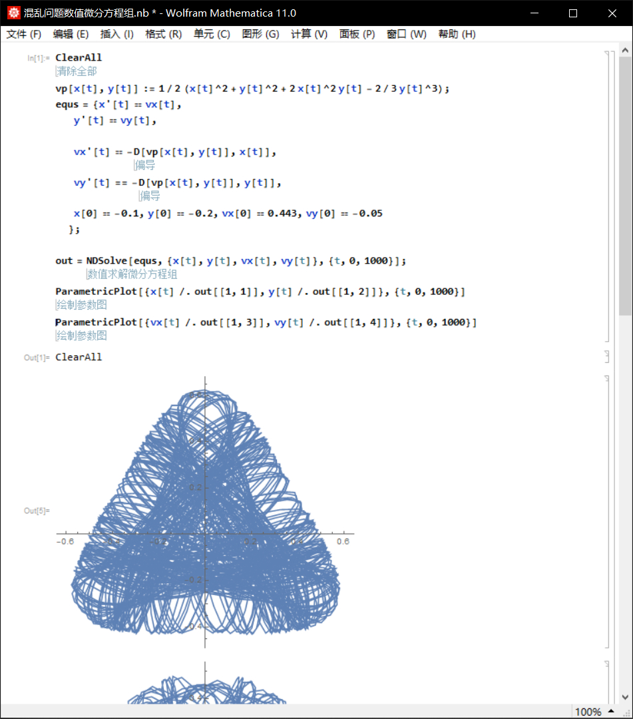Open the 格式 (R) menu

163,35
